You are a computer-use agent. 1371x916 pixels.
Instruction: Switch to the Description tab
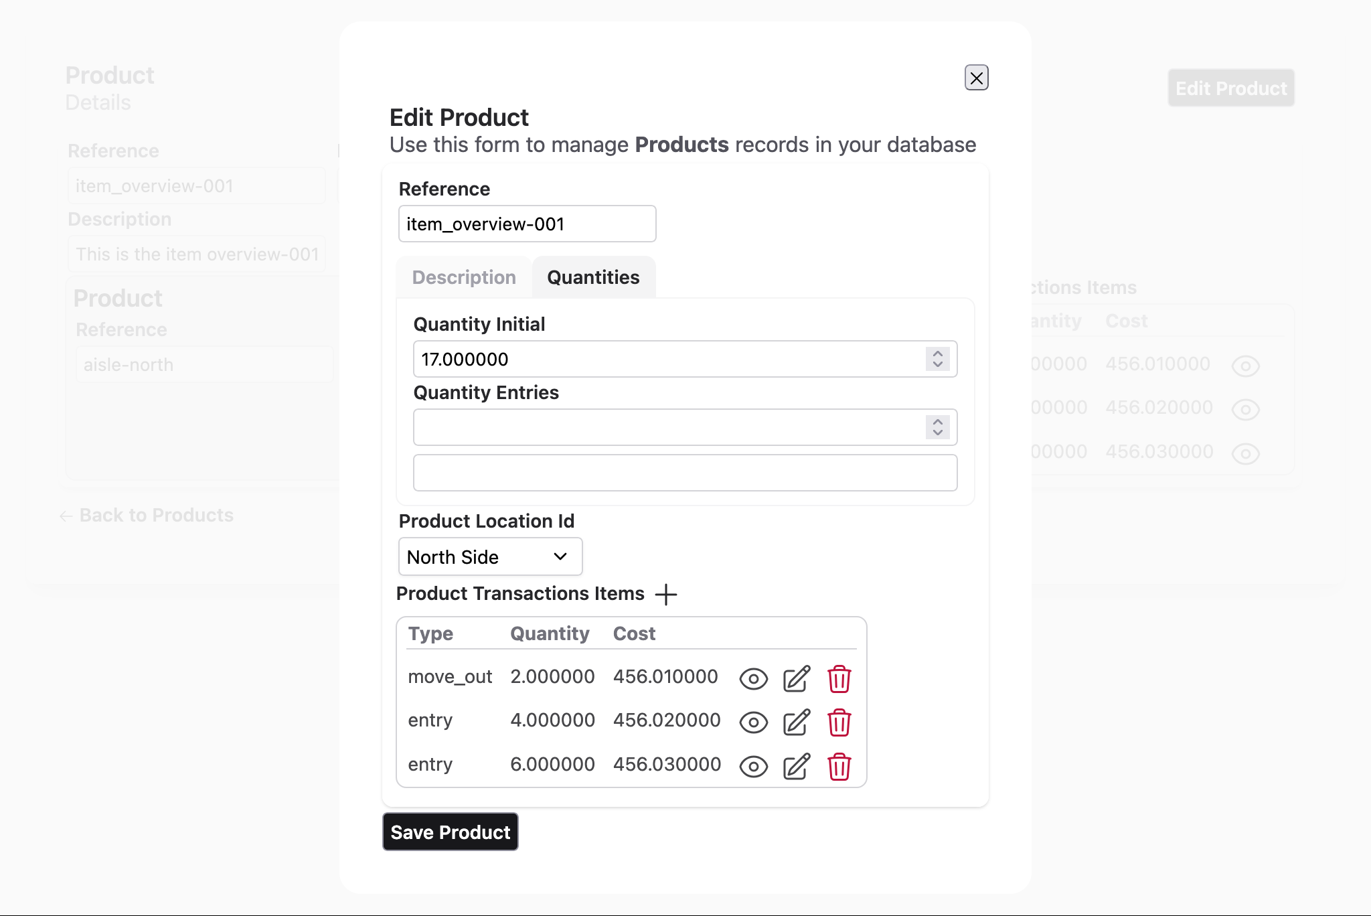tap(464, 277)
